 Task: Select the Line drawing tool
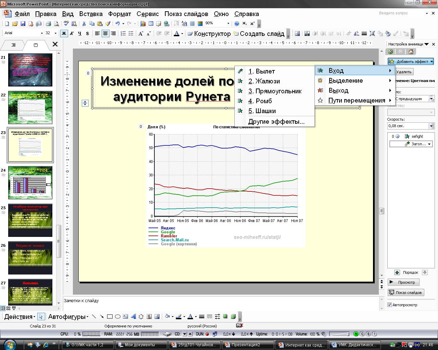coord(94,317)
